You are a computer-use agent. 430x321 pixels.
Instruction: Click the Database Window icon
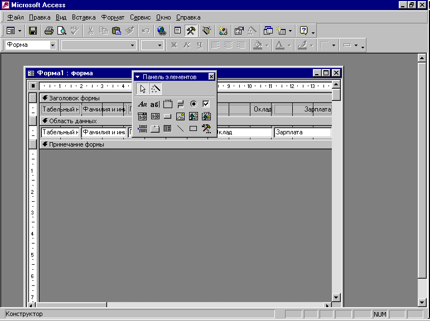pos(268,31)
